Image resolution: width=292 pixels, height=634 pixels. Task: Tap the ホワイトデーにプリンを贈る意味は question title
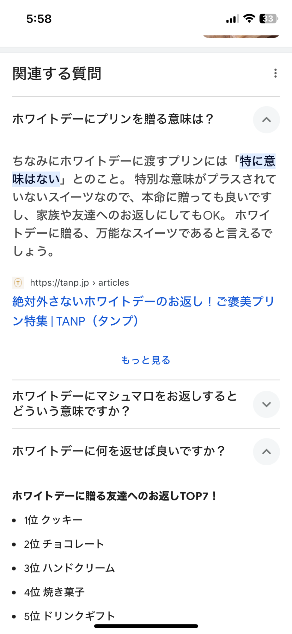coord(113,119)
